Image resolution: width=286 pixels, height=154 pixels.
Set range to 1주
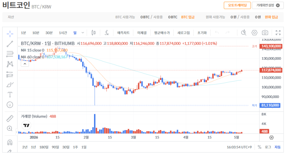point(75,147)
